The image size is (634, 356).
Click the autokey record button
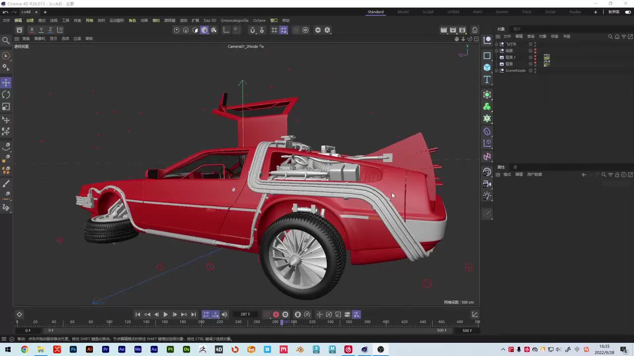(276, 314)
